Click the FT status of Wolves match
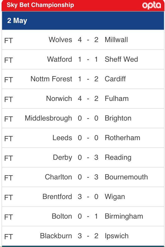The image size is (165, 247). (9, 41)
